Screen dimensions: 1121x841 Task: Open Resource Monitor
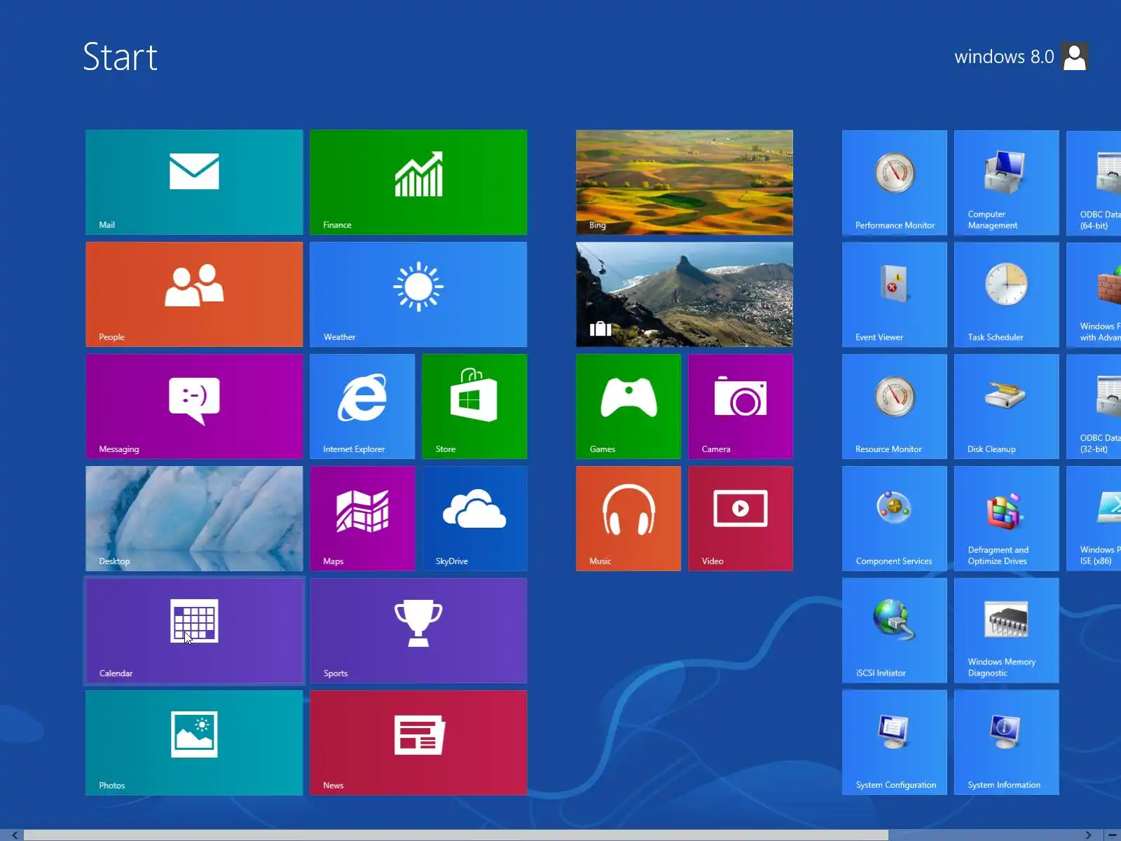[895, 406]
